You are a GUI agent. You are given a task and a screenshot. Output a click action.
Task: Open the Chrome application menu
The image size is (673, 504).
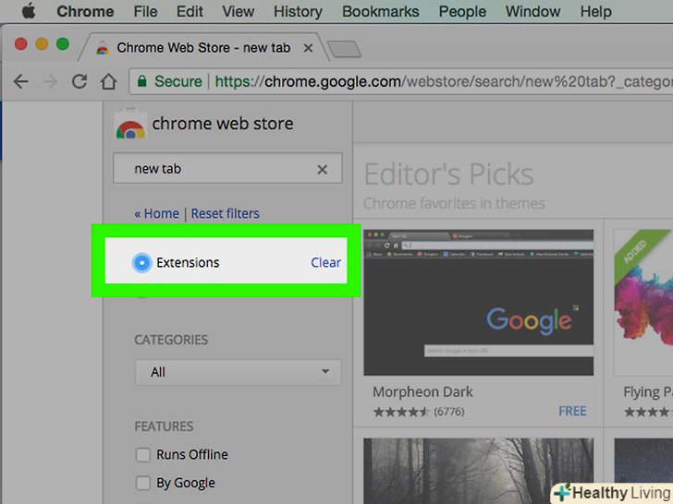coord(85,12)
